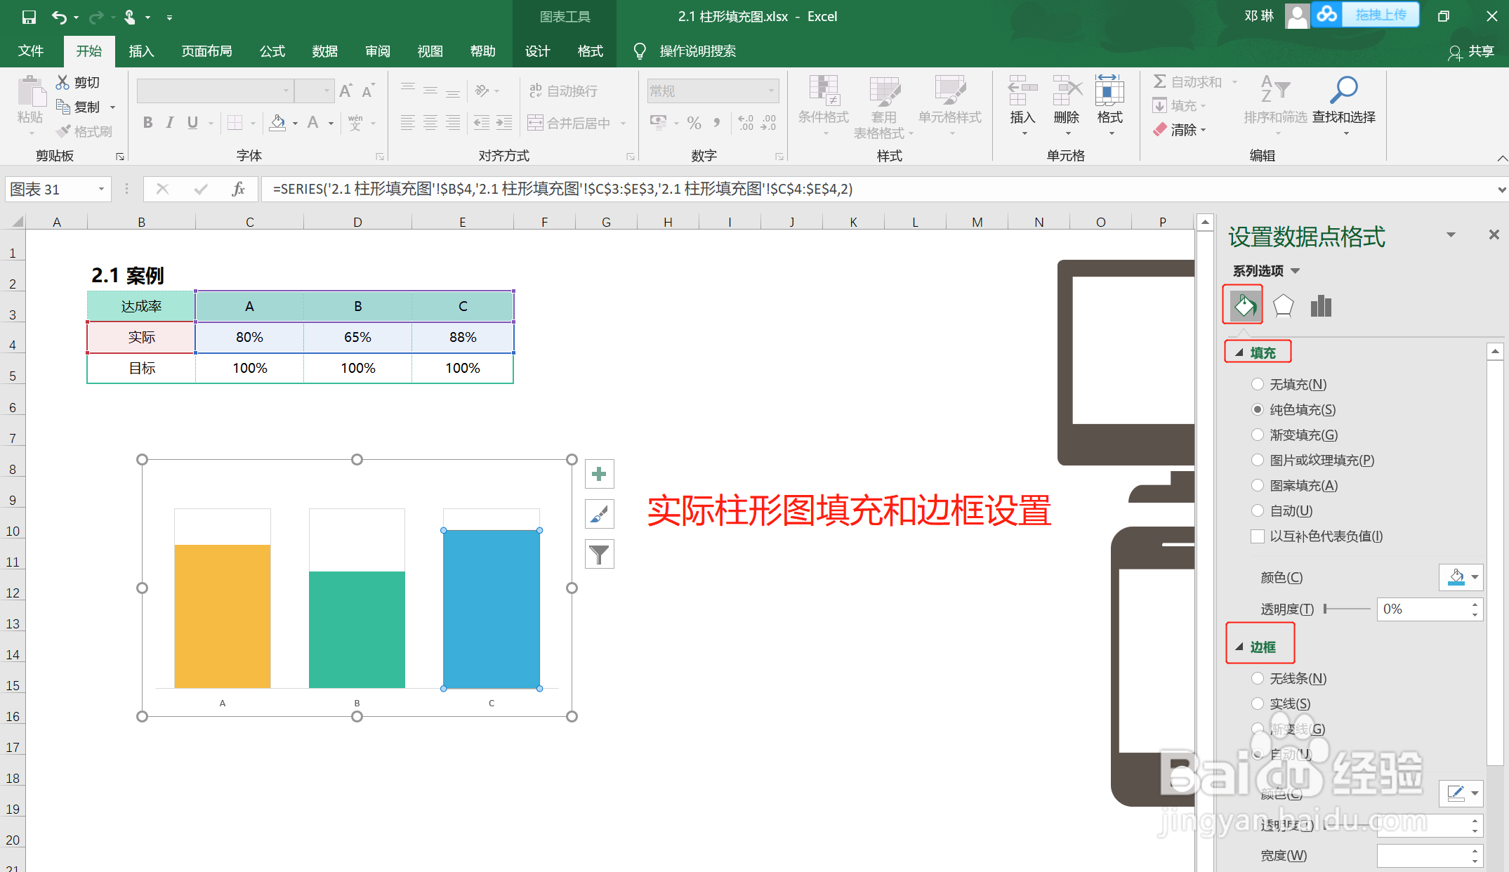
Task: Click the Tell Me search box
Action: [x=697, y=51]
